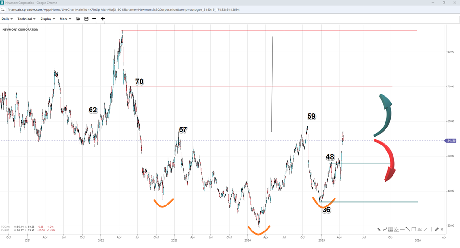Select the curved line drawing tool
The image size is (460, 248).
385,229
